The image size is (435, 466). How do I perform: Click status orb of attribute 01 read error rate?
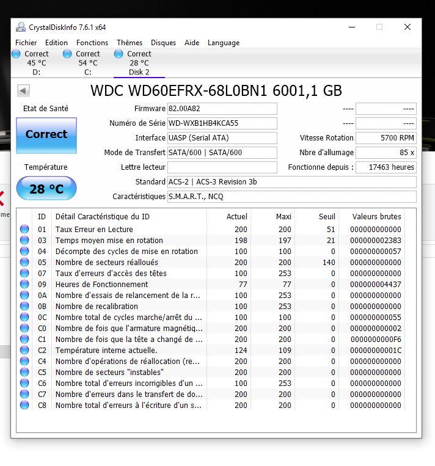pyautogui.click(x=24, y=229)
